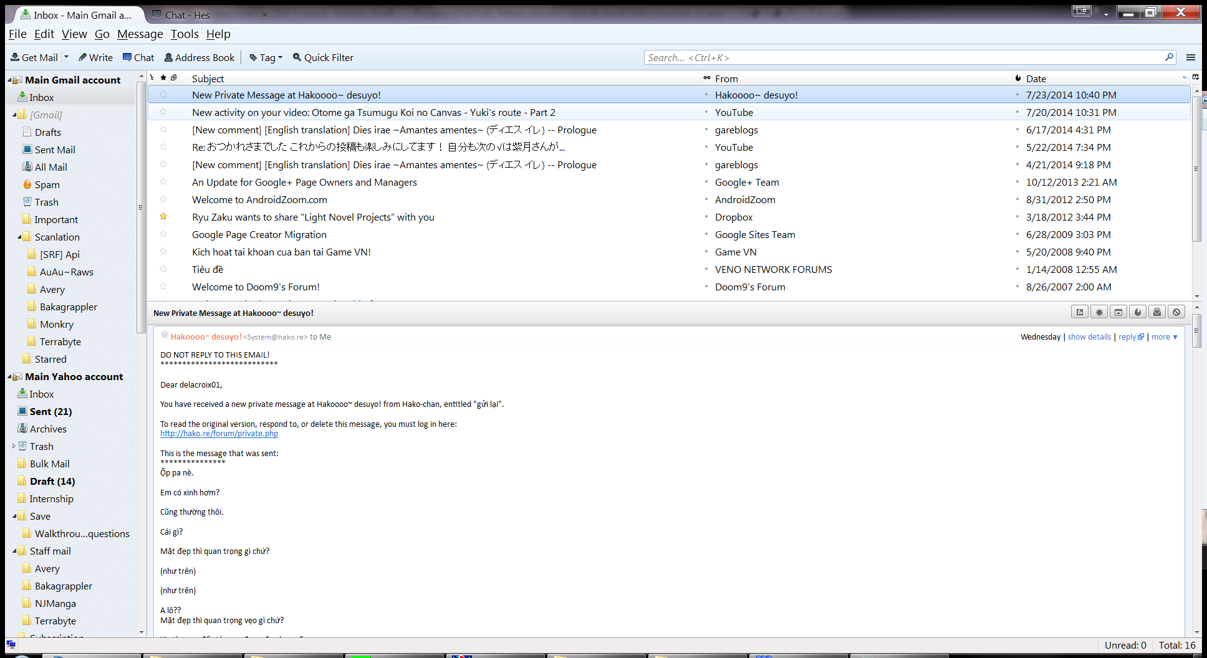This screenshot has height=658, width=1207.
Task: Open the File menu
Action: click(x=17, y=34)
